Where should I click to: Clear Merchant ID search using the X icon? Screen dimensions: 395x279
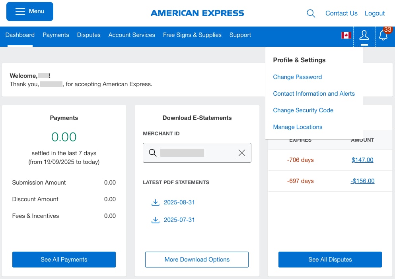[x=241, y=152]
